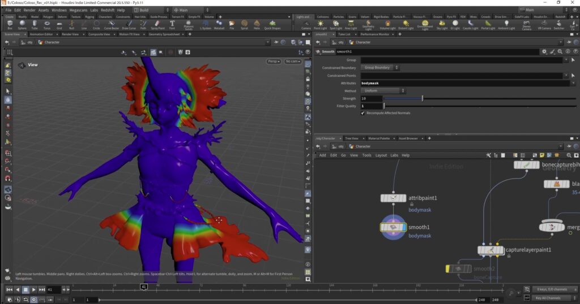Open the Method dropdown set to Uniform
This screenshot has height=304, width=580.
[x=383, y=90]
